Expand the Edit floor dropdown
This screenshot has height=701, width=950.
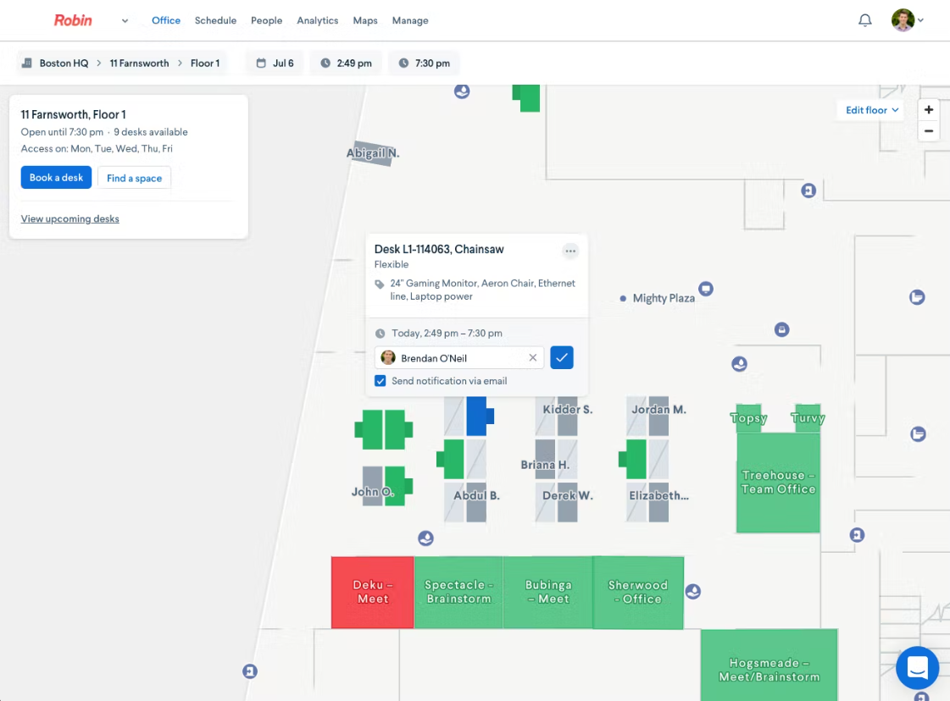(871, 110)
